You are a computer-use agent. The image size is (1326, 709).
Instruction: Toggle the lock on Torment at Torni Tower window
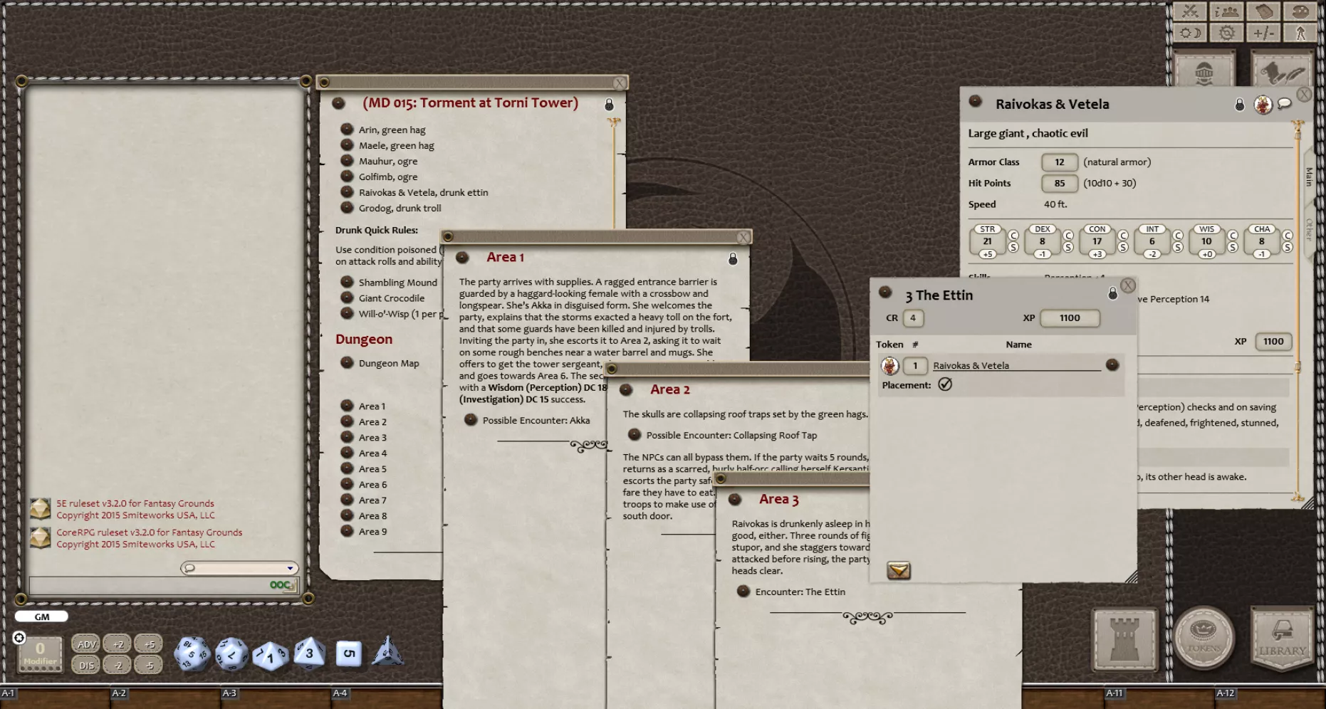point(609,105)
